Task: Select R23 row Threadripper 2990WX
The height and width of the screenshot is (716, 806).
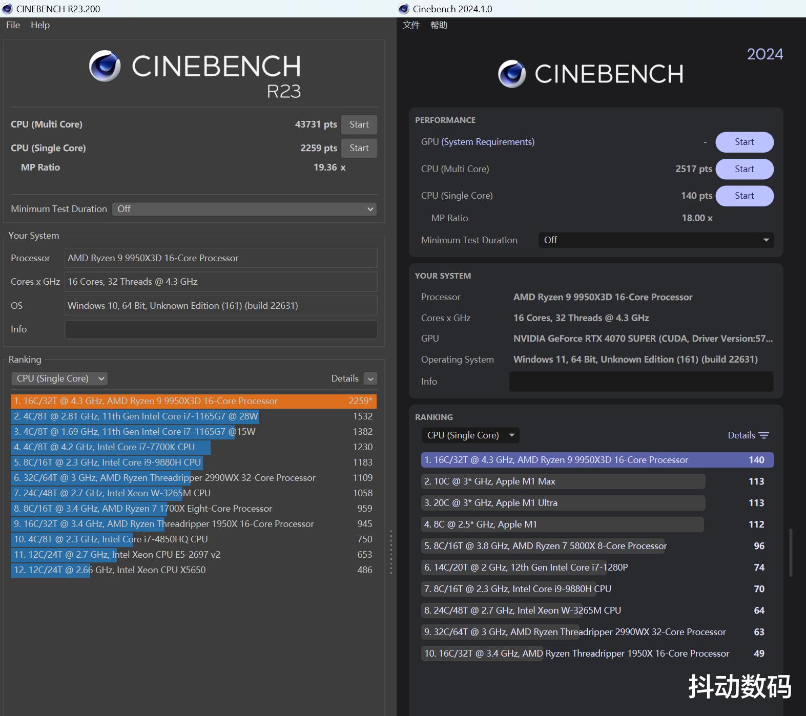Action: point(194,478)
